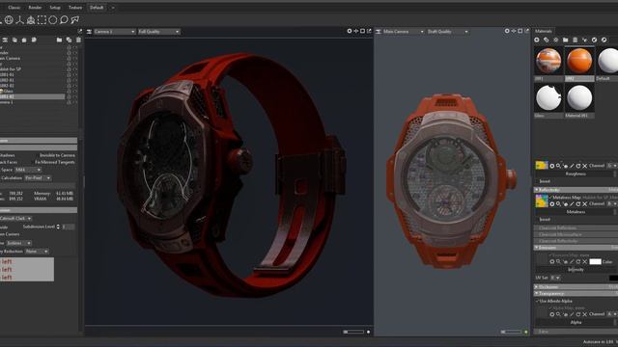Clear the roughness map with its X icon

point(585,166)
